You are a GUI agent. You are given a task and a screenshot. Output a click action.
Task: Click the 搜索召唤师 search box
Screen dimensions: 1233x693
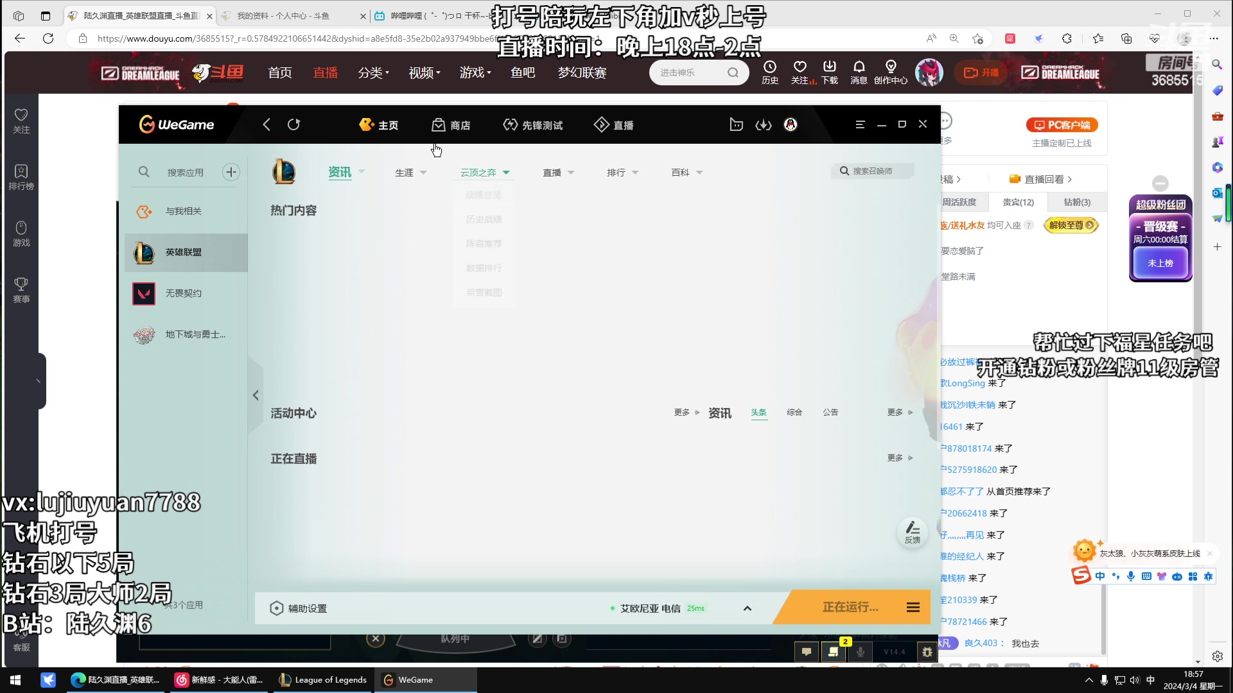click(x=873, y=171)
